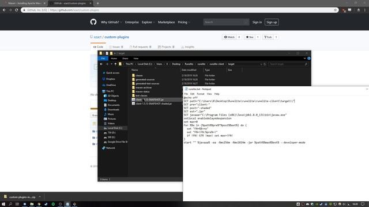Open the xzact user profile link
The height and width of the screenshot is (207, 369).
pyautogui.click(x=97, y=37)
